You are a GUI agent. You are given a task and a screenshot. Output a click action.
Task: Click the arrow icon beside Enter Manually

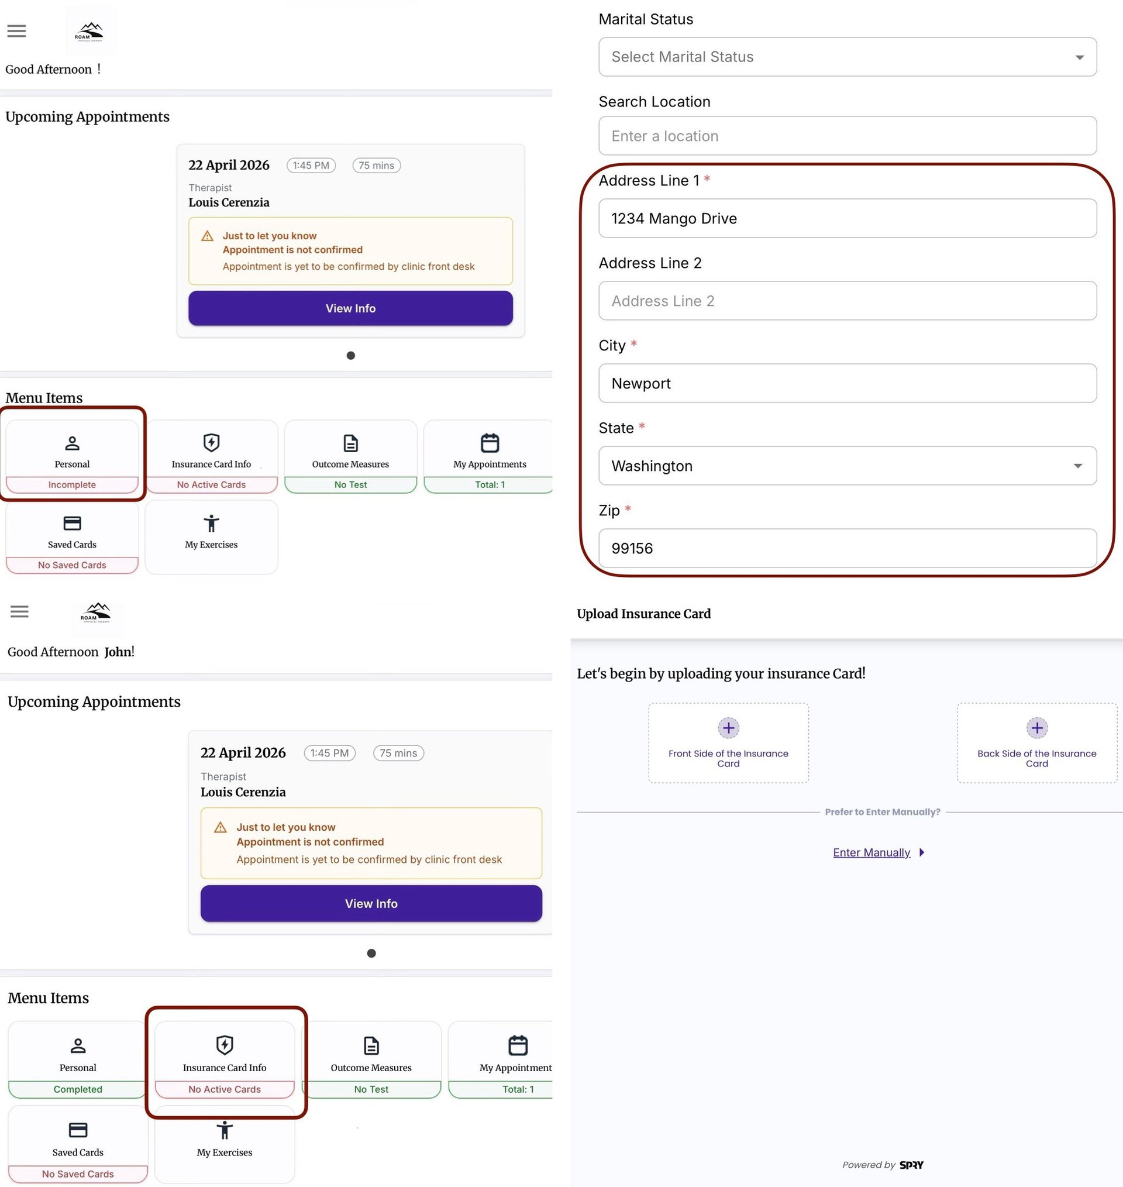pos(921,852)
